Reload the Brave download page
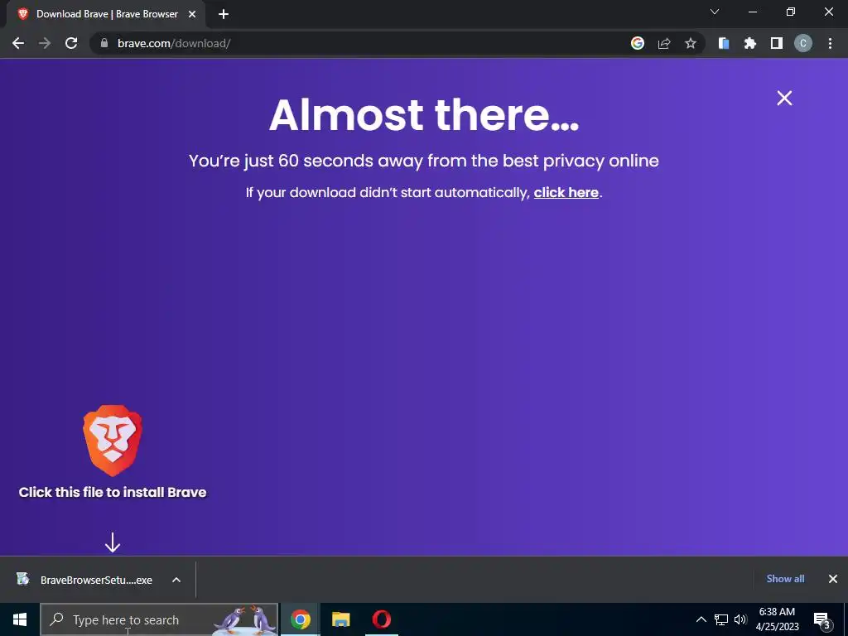848x636 pixels. [71, 43]
